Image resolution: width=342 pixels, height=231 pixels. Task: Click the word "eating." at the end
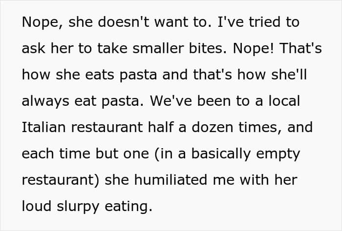pos(128,207)
